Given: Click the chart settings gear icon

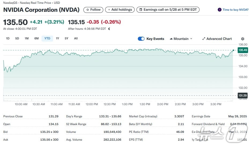Looking at the screenshot, I should 243,39.
